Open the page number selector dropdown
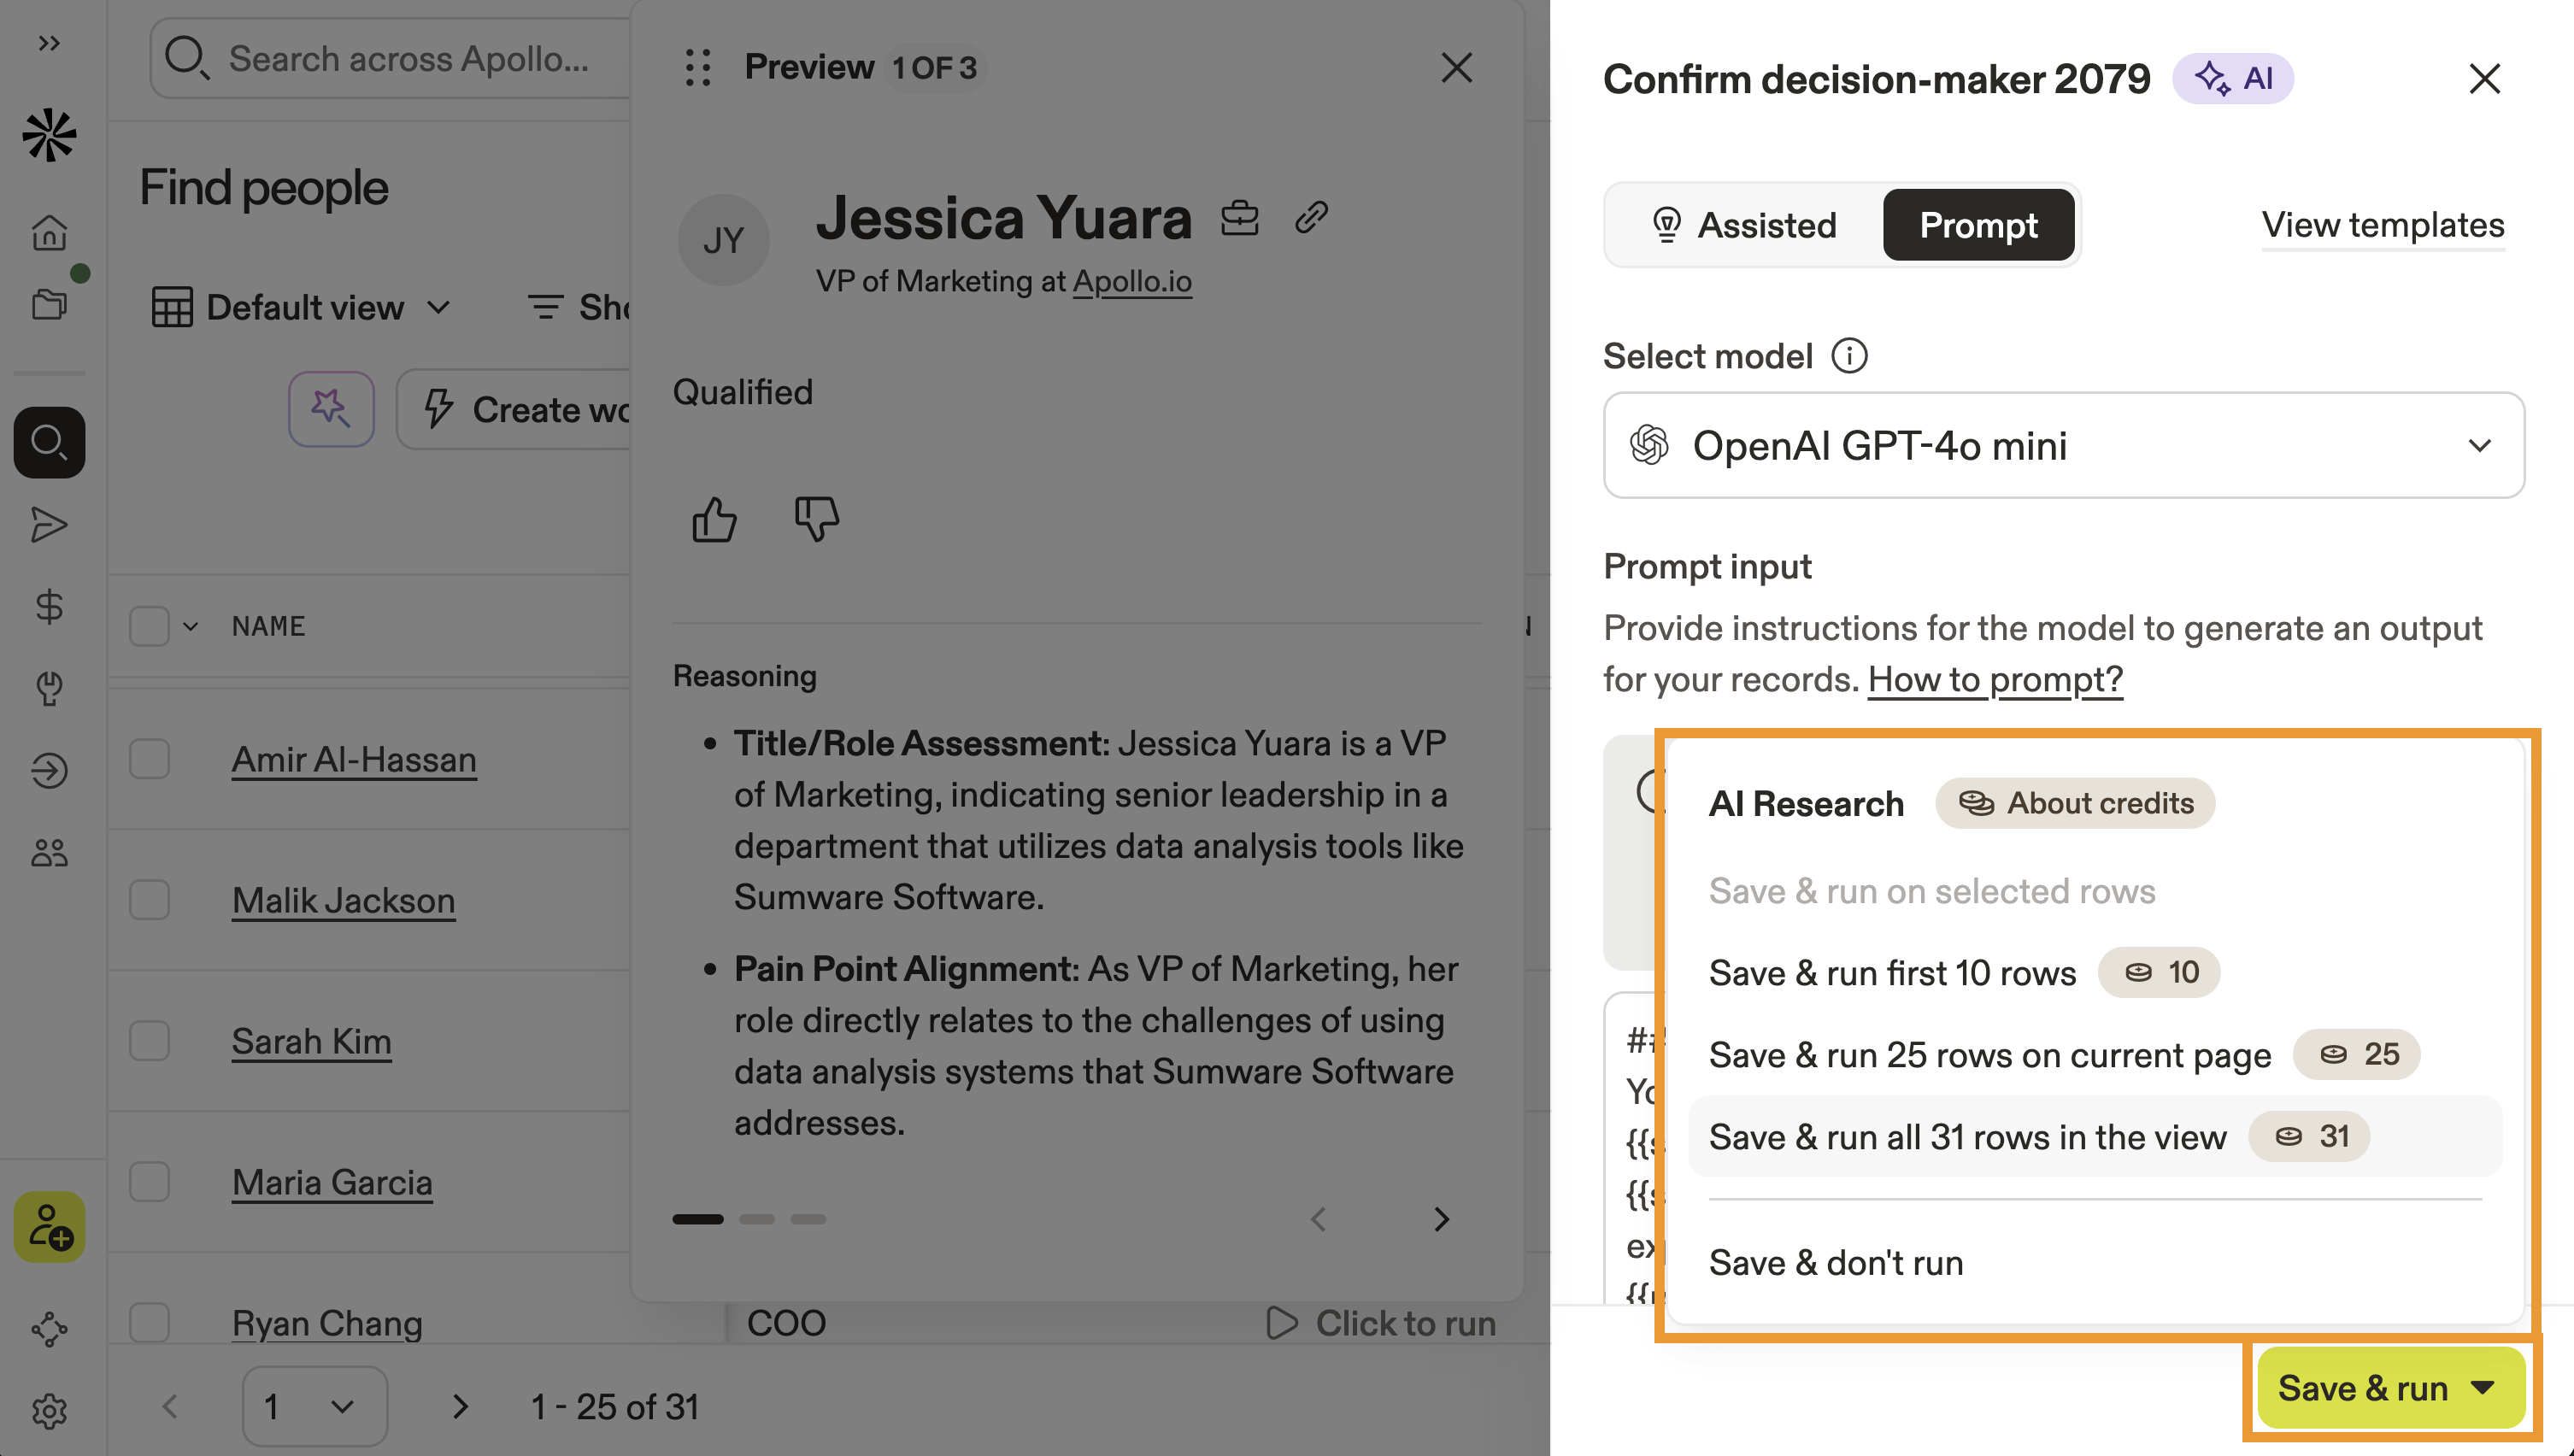 (x=314, y=1407)
